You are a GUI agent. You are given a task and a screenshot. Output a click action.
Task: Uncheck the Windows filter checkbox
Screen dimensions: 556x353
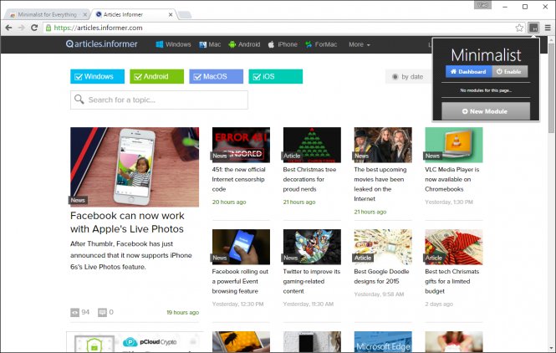[x=79, y=77]
